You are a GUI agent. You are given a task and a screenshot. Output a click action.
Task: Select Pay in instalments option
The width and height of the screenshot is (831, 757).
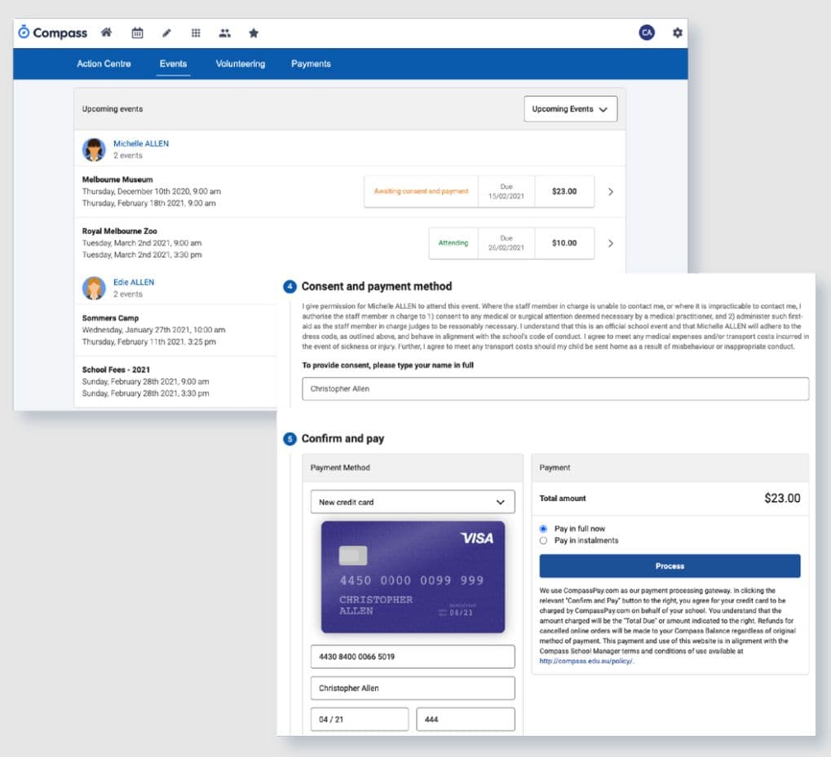click(x=543, y=540)
